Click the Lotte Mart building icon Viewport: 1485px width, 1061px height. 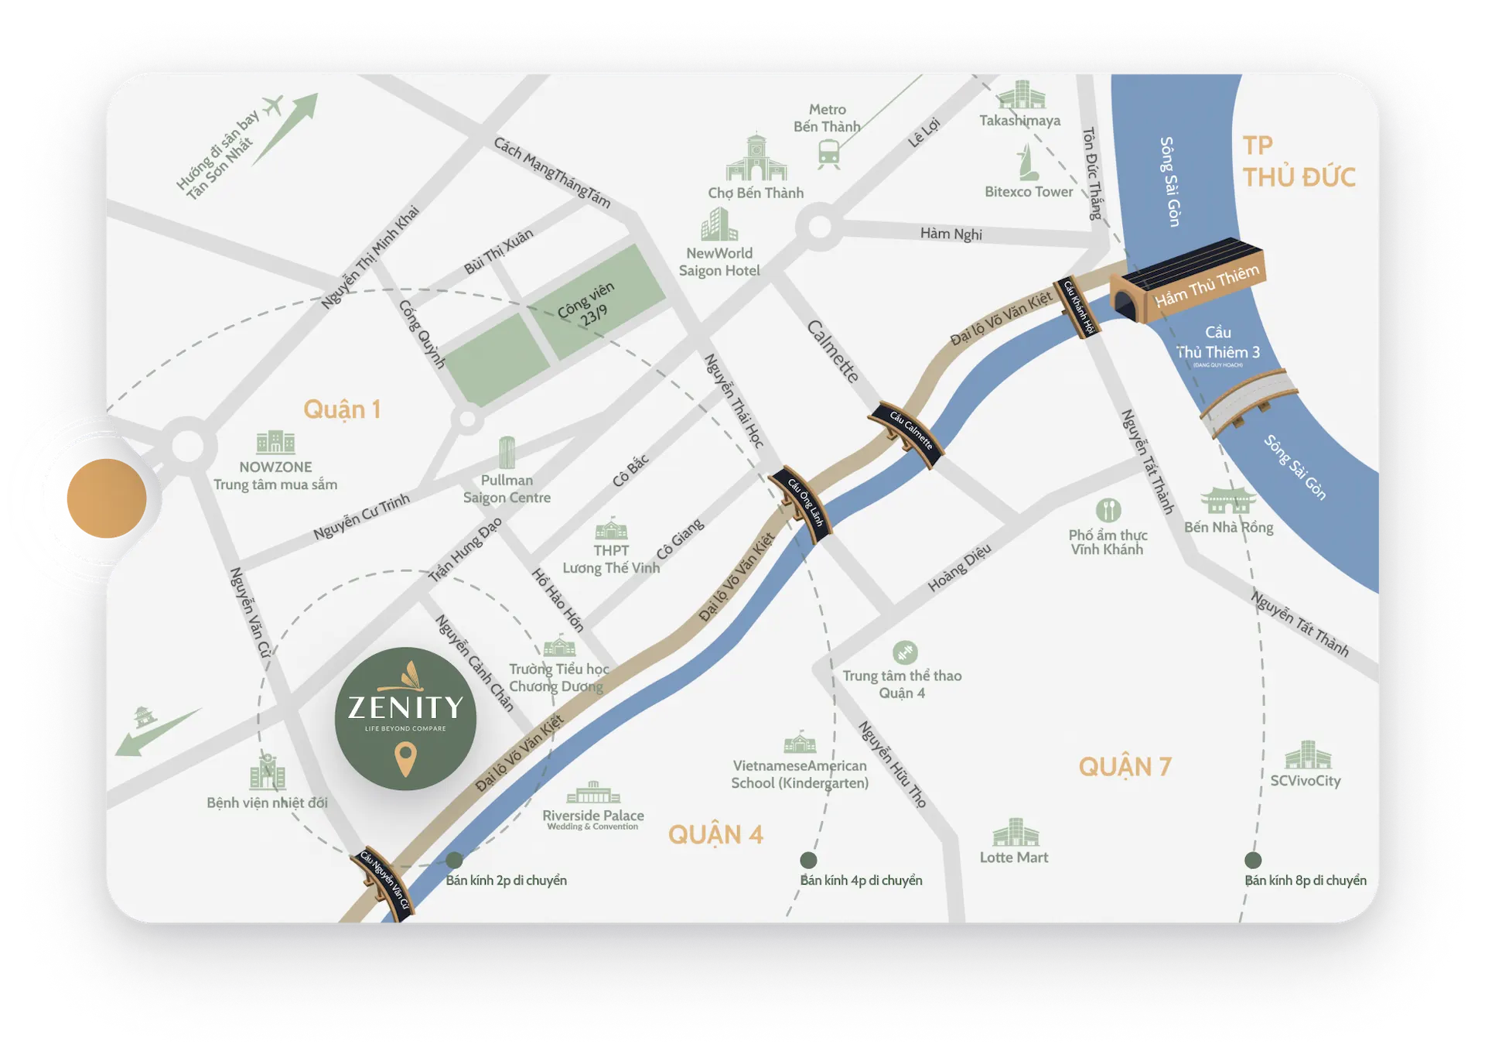1016,832
